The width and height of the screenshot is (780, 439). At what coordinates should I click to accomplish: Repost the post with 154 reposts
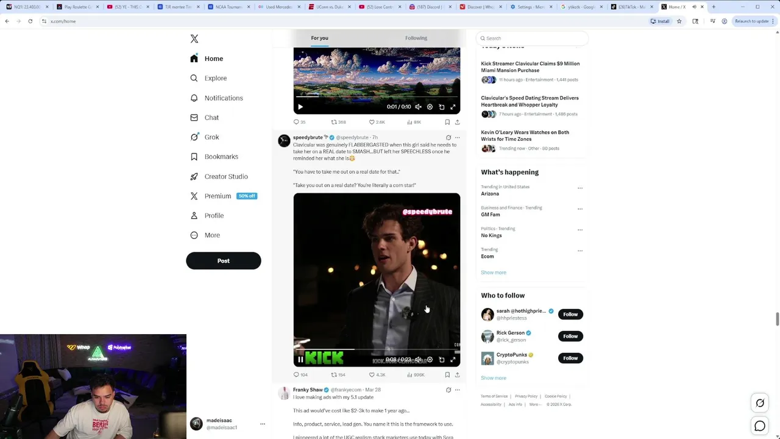click(x=338, y=375)
